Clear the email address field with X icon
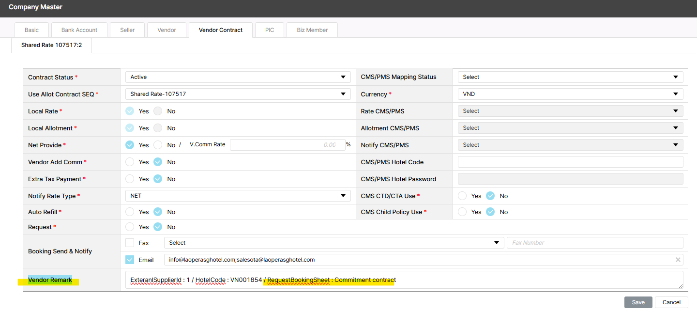The width and height of the screenshot is (697, 312). point(678,260)
